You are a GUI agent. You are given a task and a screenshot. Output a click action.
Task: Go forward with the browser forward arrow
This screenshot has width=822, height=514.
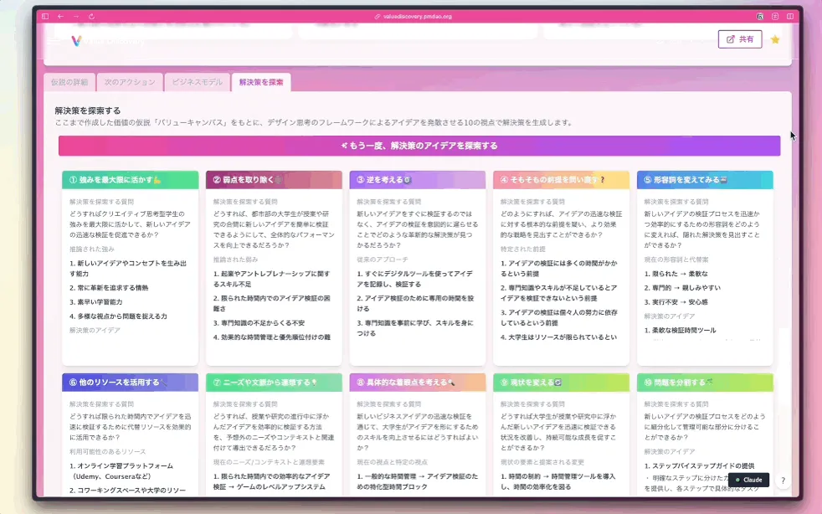click(76, 16)
